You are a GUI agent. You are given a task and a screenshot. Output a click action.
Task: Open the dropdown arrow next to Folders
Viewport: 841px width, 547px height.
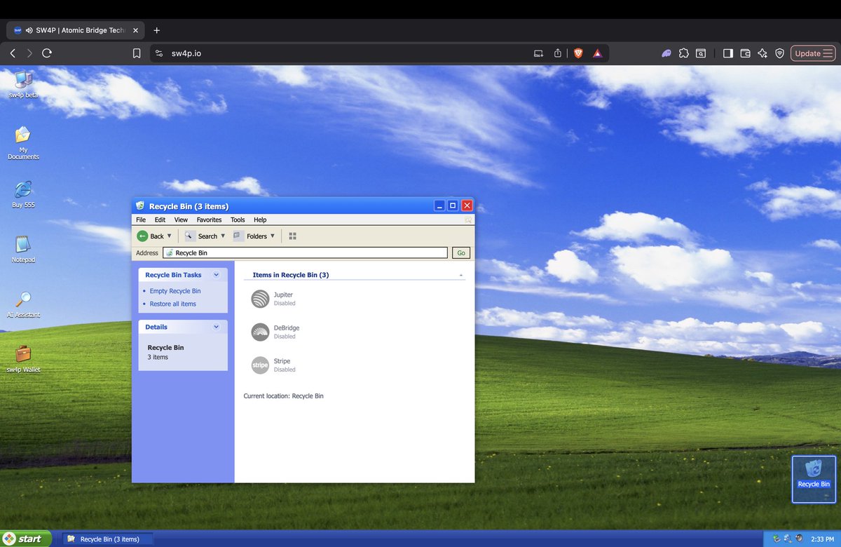click(273, 236)
